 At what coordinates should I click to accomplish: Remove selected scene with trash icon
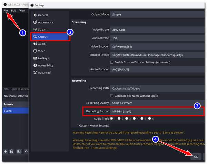(x=12, y=151)
